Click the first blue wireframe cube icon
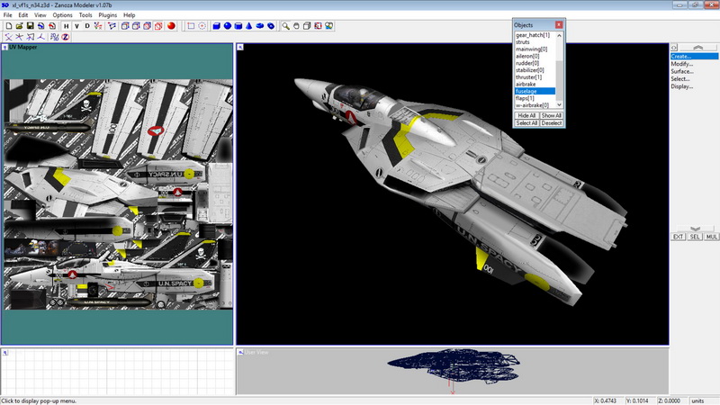This screenshot has height=405, width=720. click(x=125, y=26)
